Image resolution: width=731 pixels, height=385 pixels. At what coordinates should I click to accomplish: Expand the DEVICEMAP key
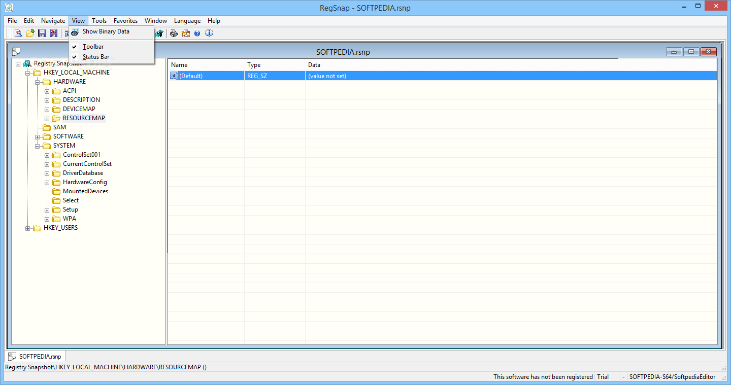tap(47, 110)
